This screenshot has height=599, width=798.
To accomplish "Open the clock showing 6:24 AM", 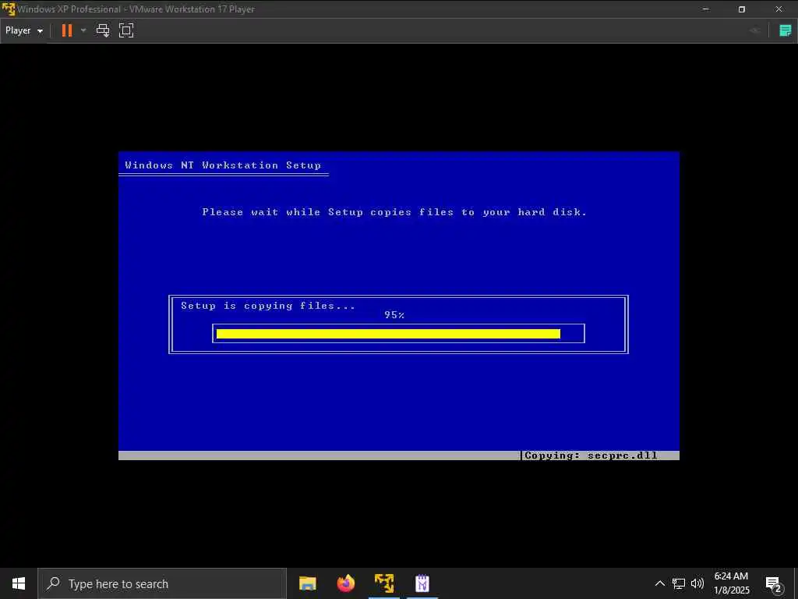I will point(731,583).
